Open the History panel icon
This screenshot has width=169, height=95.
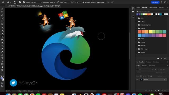click(133, 8)
